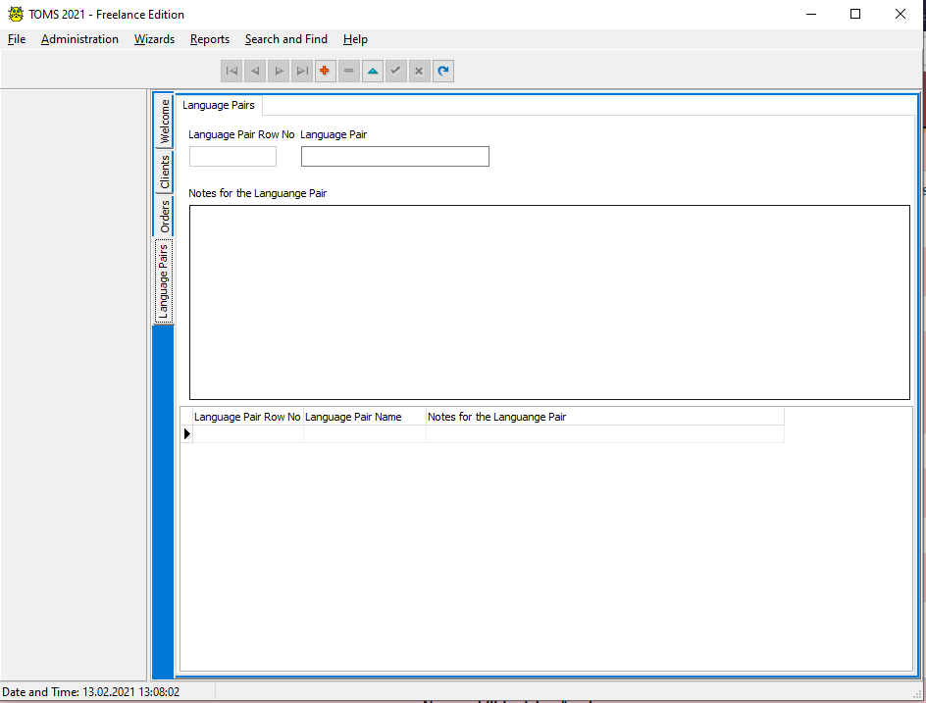Jump to last record navigation icon
This screenshot has height=703, width=926.
coord(302,71)
